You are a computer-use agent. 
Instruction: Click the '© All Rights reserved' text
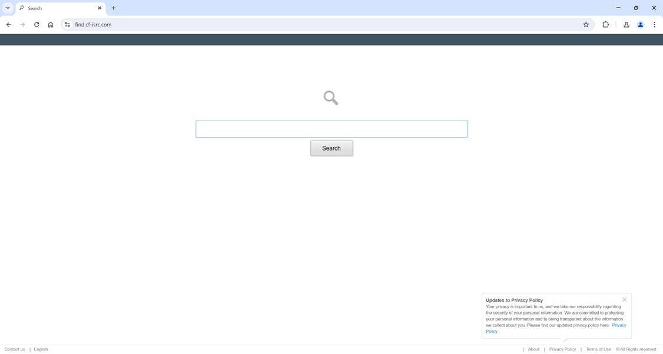[x=636, y=349]
